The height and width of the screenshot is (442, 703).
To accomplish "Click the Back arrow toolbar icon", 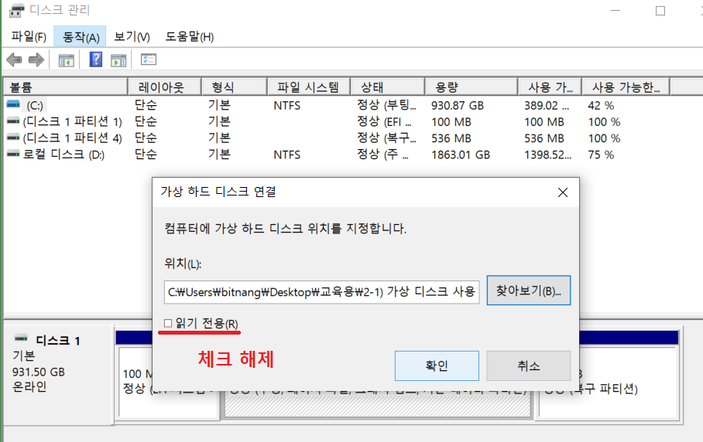I will coord(13,60).
